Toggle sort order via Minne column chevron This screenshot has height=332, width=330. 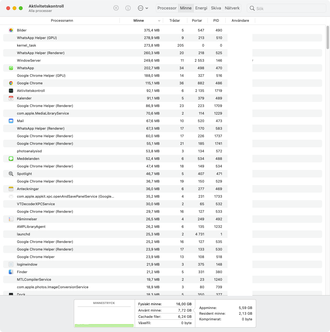point(159,21)
